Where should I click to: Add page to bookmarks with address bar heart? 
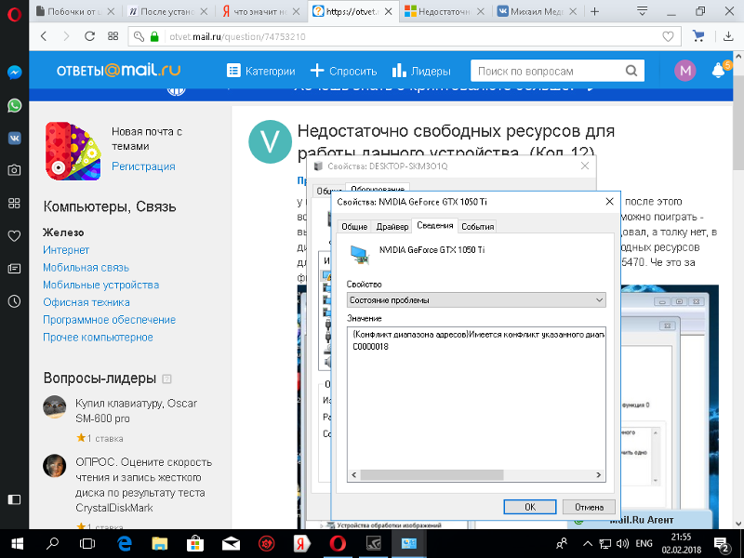[x=668, y=36]
